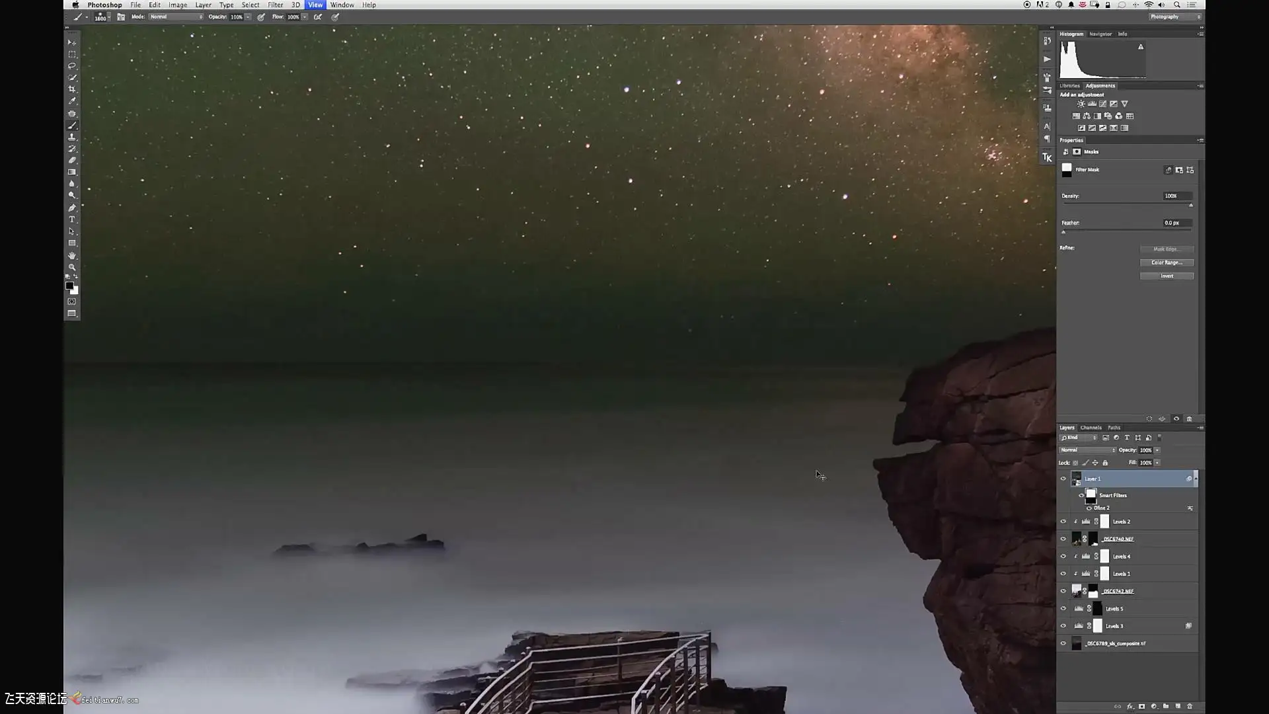Open the Photography workspace dropdown
This screenshot has width=1269, height=714.
click(x=1174, y=17)
